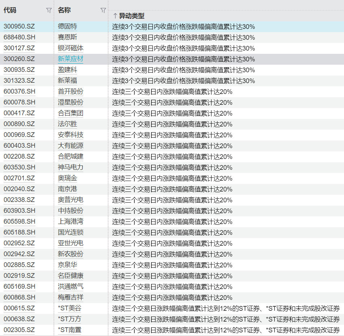Click the 代码 column header label
This screenshot has height=336, width=344.
point(10,10)
